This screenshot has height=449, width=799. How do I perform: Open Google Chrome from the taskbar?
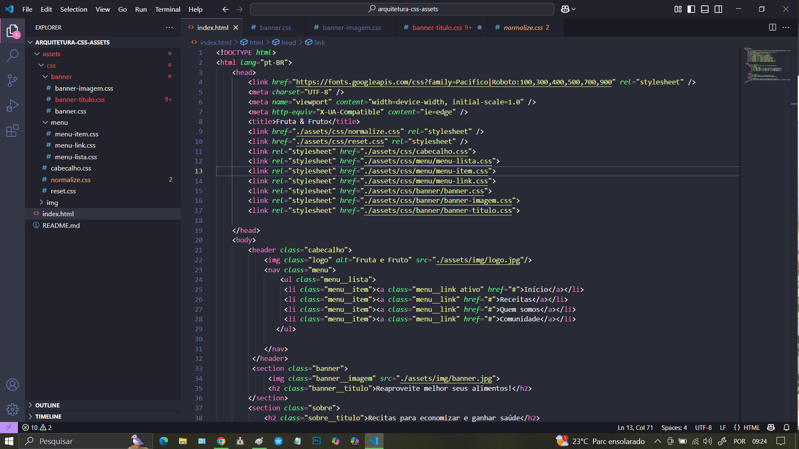(x=221, y=441)
